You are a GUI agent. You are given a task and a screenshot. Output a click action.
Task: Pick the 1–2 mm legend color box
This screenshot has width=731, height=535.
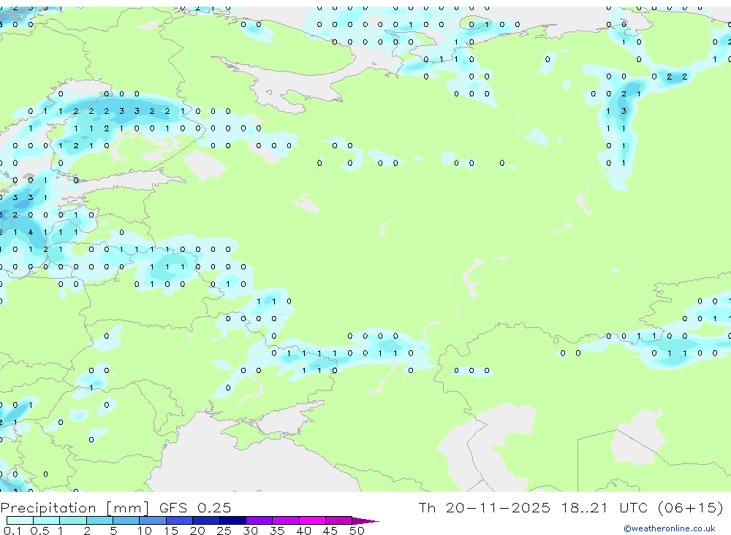point(73,520)
